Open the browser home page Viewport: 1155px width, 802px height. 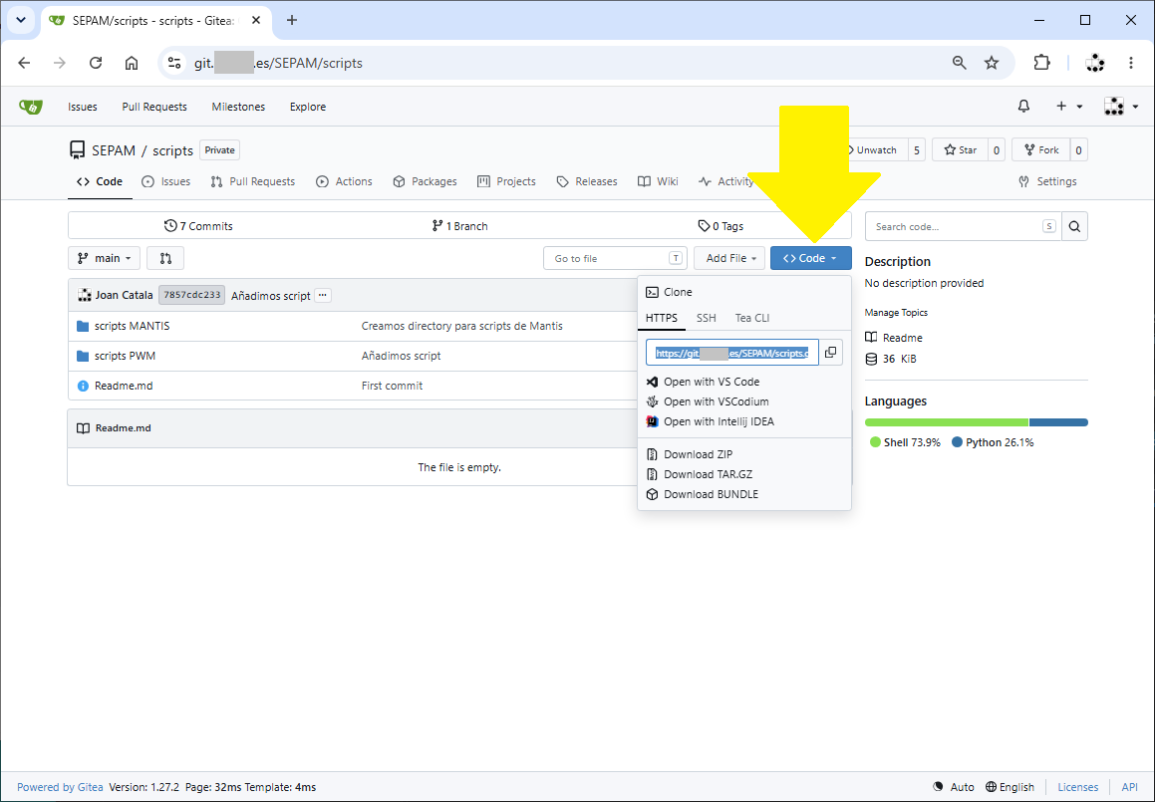tap(132, 64)
